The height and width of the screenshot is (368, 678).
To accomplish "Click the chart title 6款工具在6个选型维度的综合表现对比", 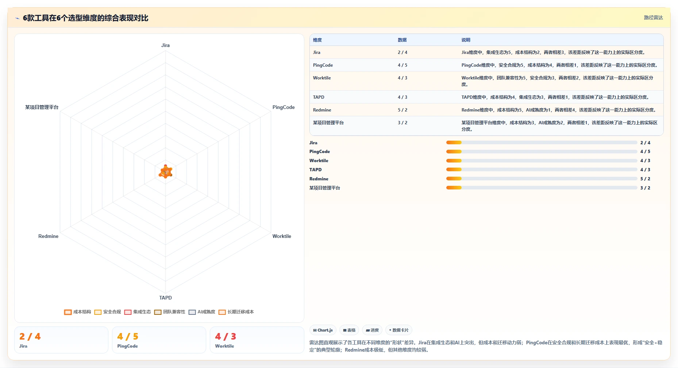I will click(85, 18).
